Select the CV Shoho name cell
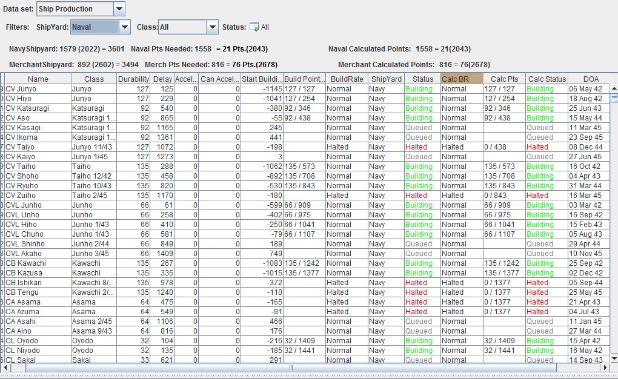 [38, 176]
